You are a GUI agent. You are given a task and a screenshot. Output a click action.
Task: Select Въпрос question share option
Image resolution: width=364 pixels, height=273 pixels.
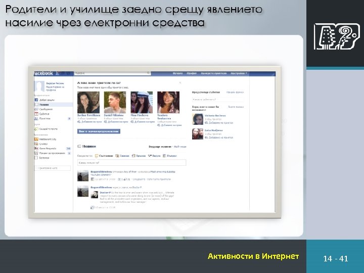pos(170,156)
